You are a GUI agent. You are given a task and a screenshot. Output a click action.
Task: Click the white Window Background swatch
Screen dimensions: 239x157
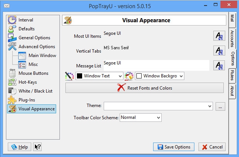(x=139, y=76)
